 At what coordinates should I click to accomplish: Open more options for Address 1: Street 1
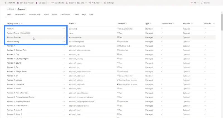[x=64, y=110]
